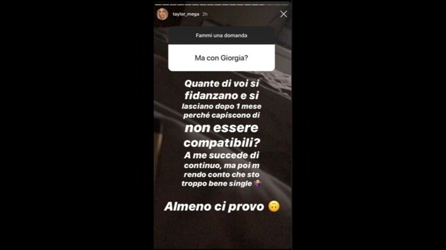Open the taylor_mega profile avatar
This screenshot has width=446, height=250.
coord(162,14)
